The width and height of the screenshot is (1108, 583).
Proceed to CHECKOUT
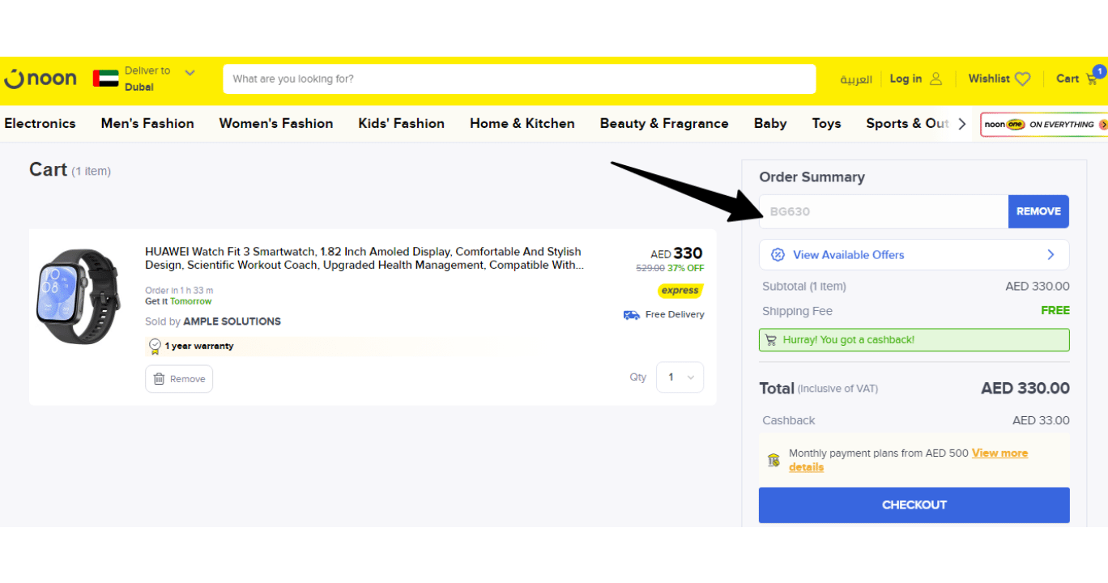tap(914, 505)
